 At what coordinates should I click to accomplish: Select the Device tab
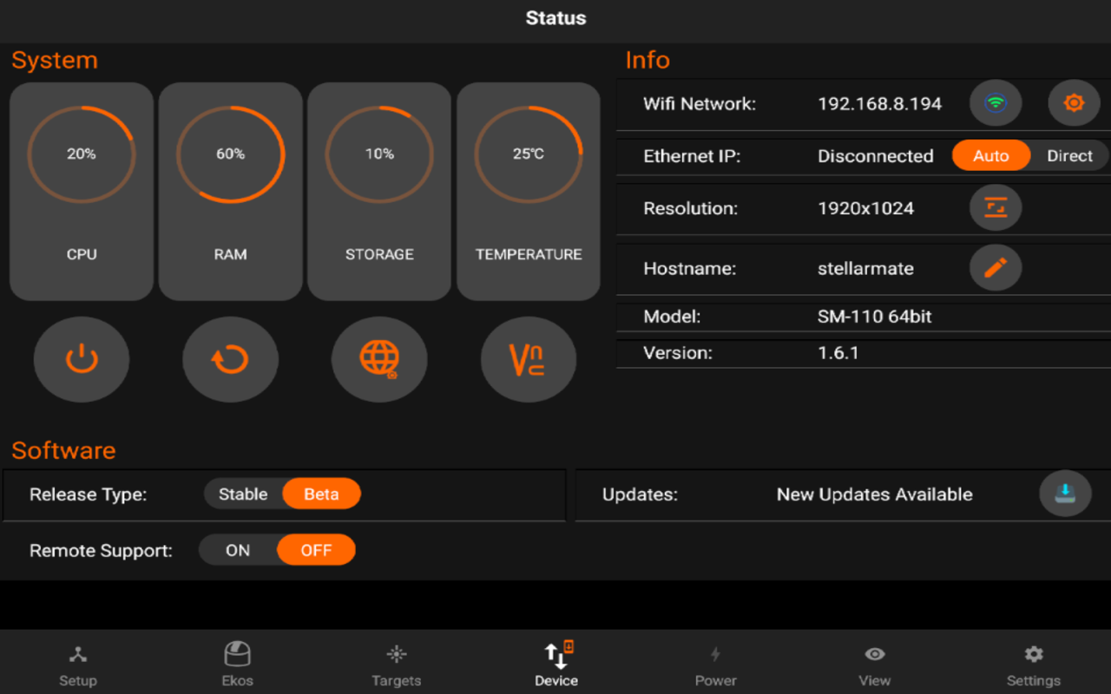(x=556, y=665)
